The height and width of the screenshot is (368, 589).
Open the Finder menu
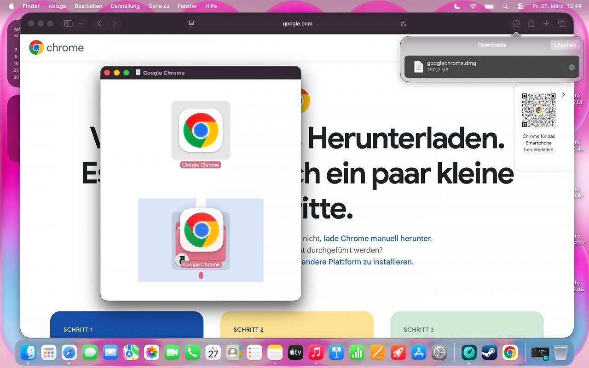(x=31, y=6)
